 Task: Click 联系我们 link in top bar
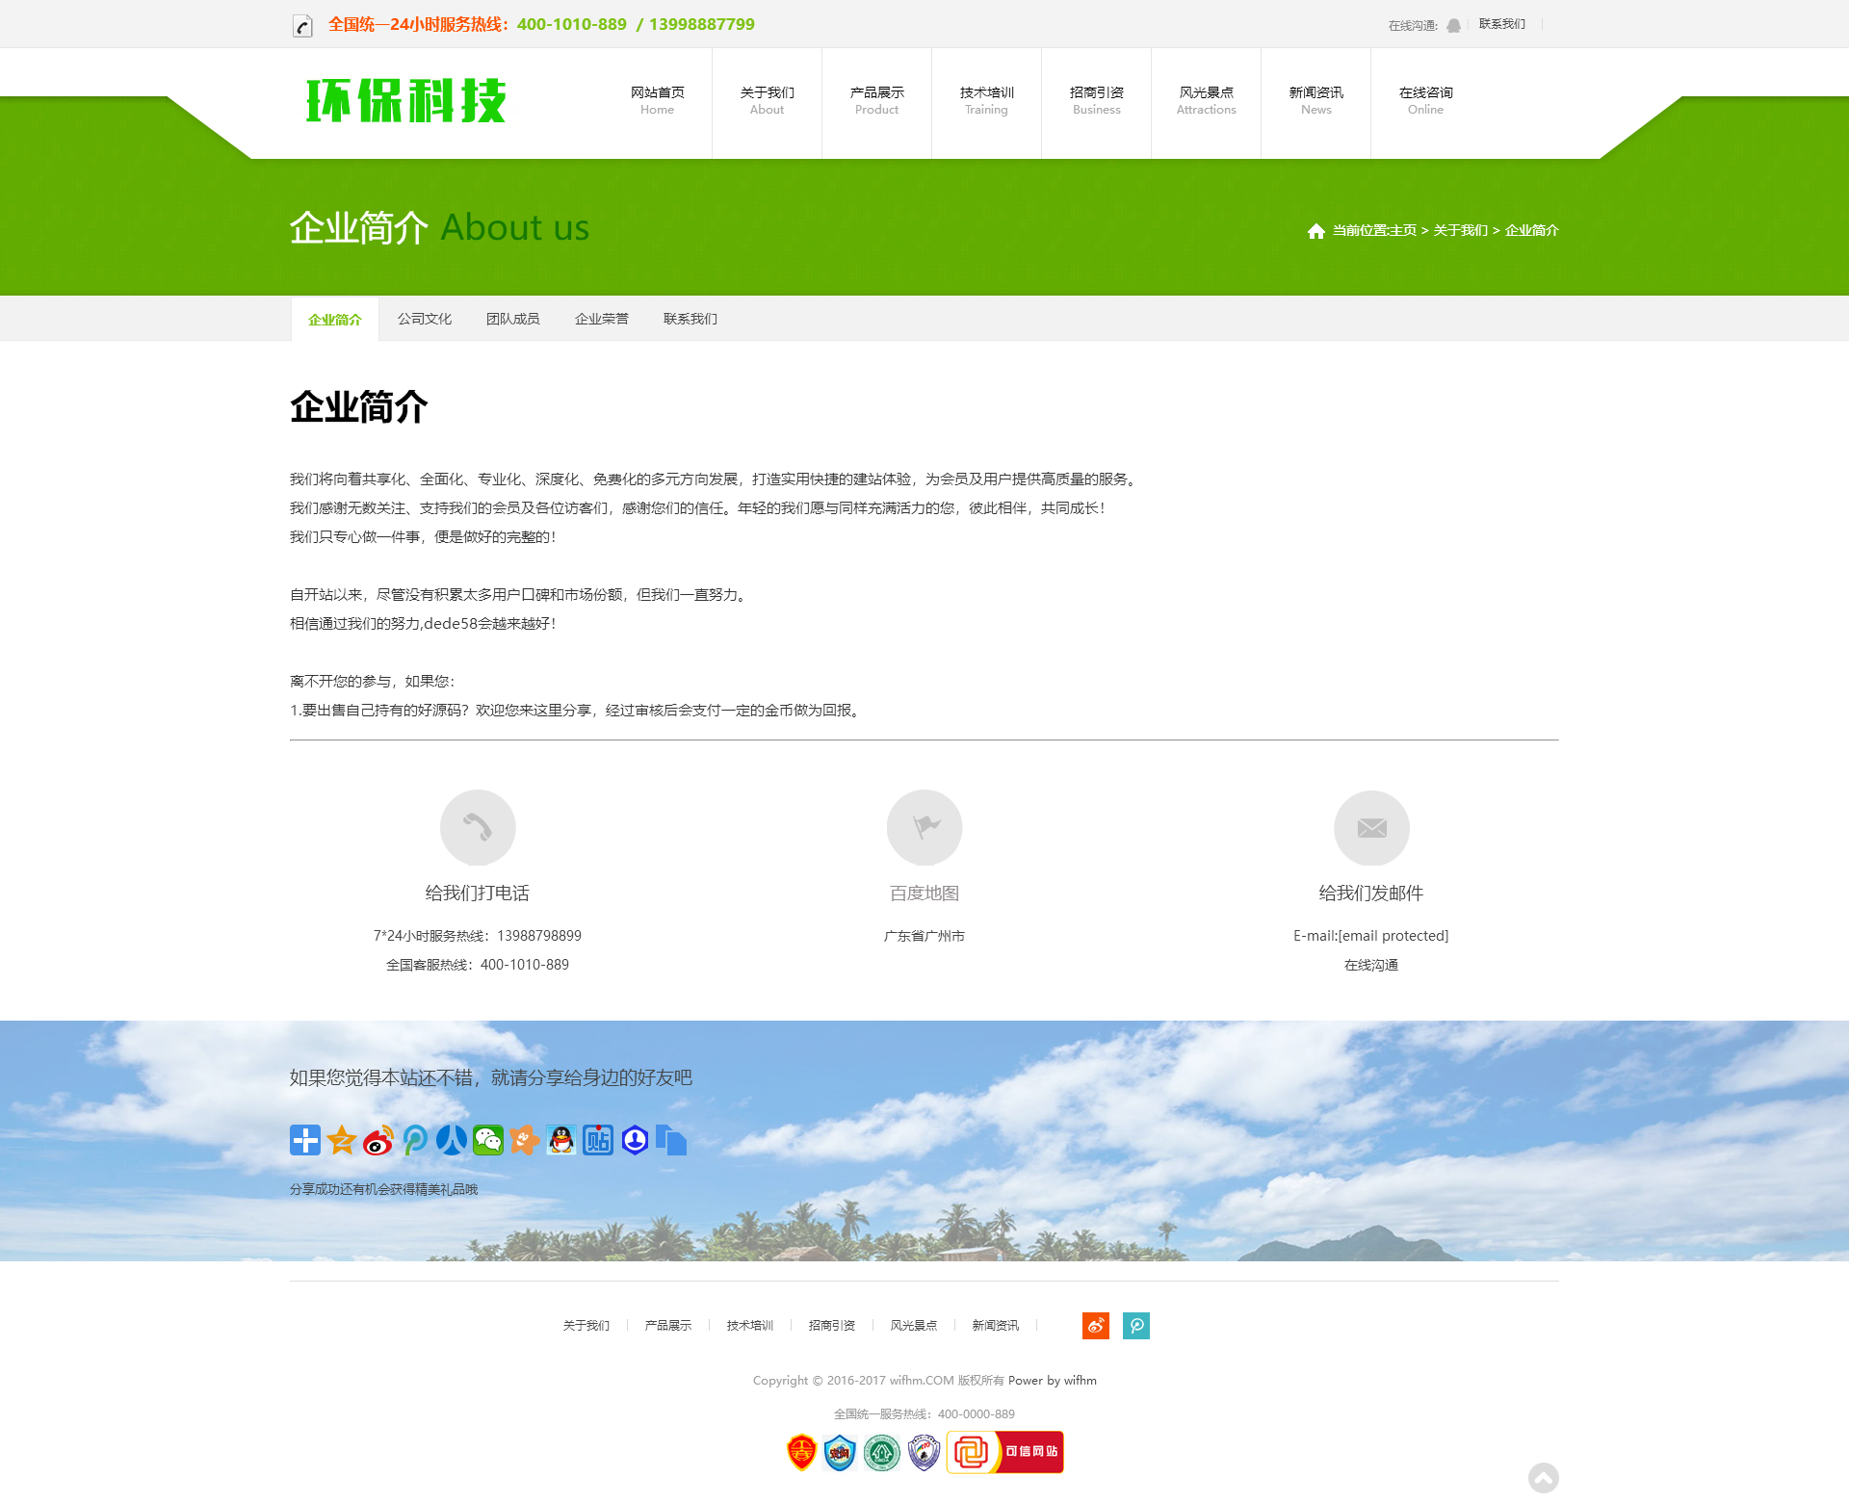(1502, 24)
